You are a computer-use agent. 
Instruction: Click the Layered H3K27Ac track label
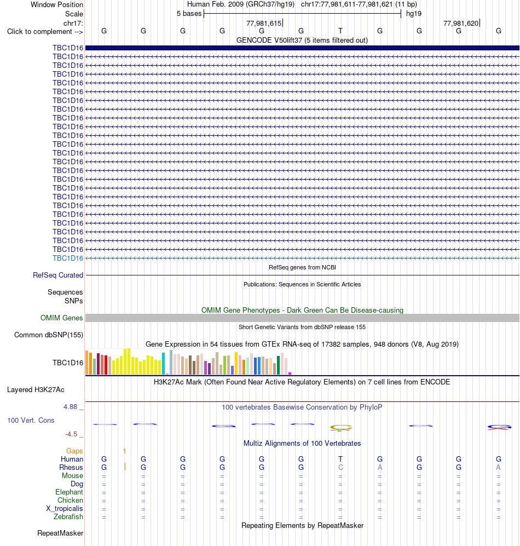(x=36, y=390)
